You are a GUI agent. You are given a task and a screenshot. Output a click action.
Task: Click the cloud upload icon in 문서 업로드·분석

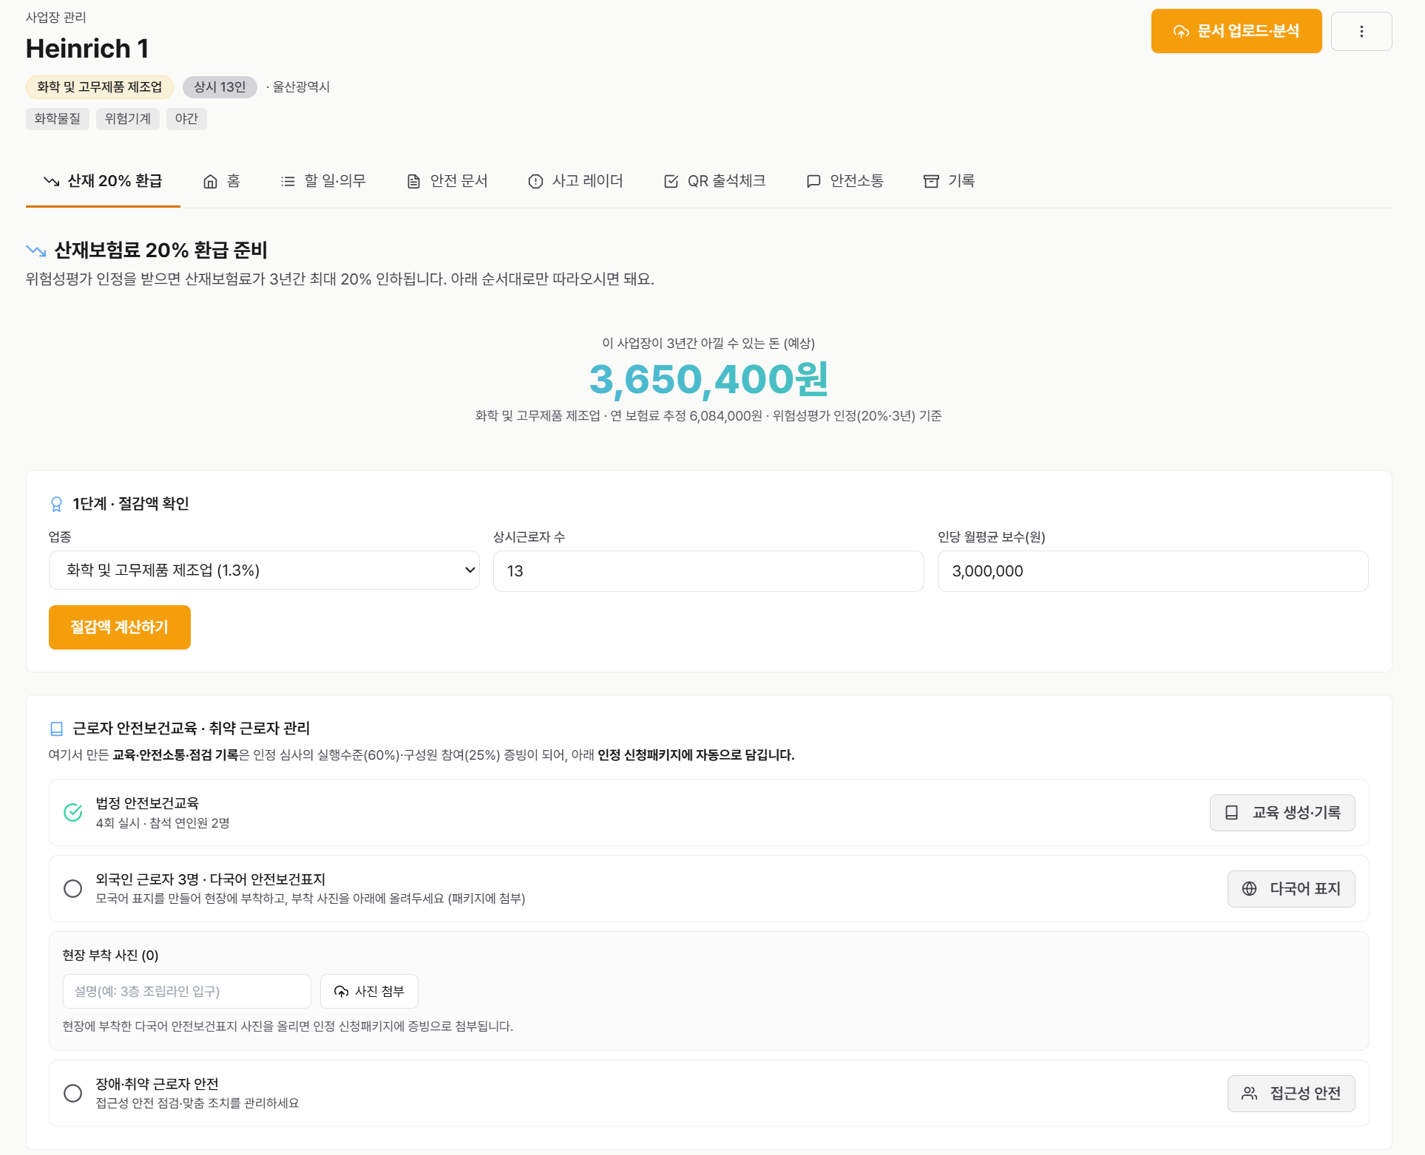pos(1181,31)
